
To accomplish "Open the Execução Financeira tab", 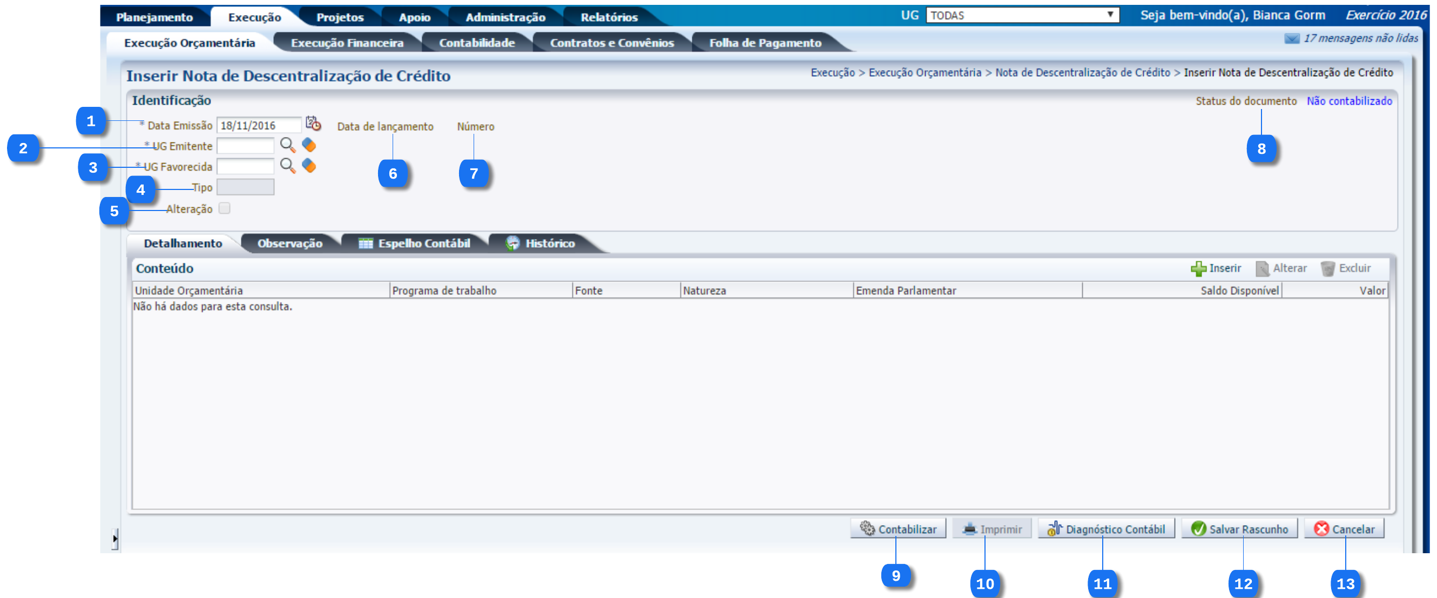I will click(346, 43).
